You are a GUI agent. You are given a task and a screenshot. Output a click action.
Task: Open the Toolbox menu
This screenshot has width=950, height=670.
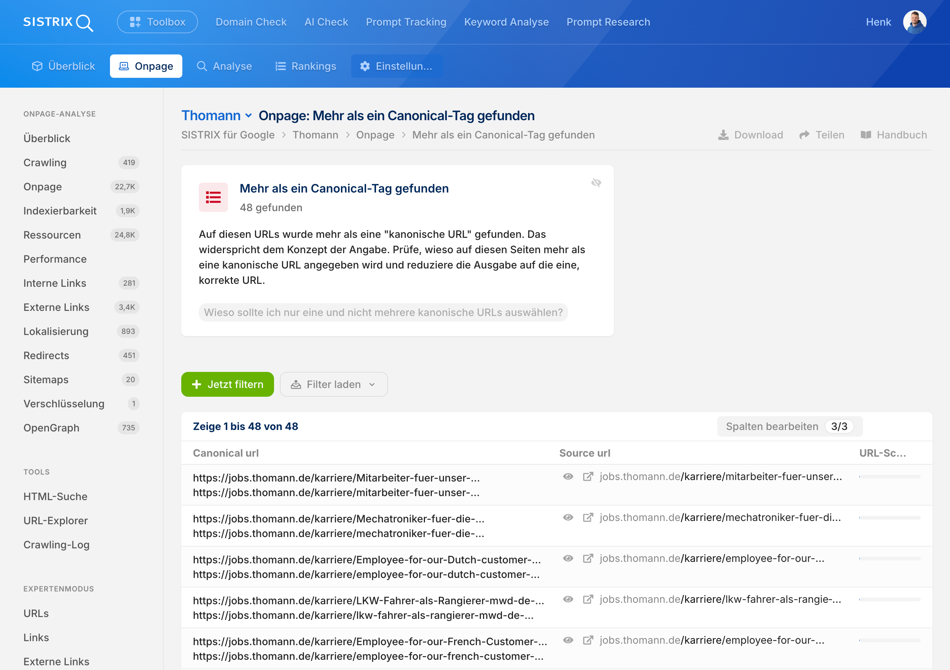coord(157,22)
